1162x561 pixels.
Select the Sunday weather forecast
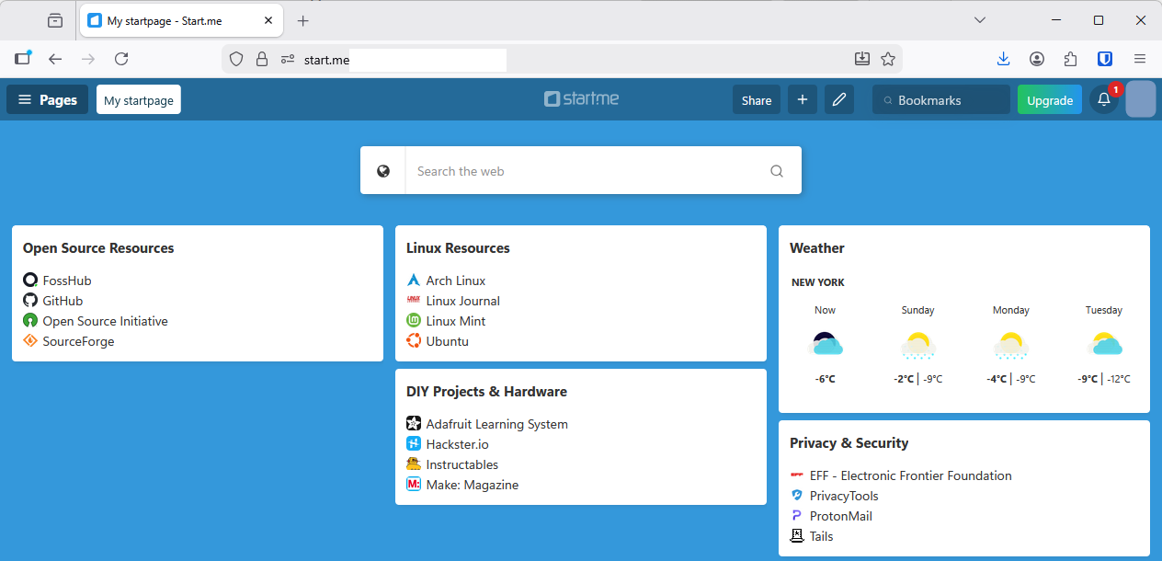click(x=917, y=344)
